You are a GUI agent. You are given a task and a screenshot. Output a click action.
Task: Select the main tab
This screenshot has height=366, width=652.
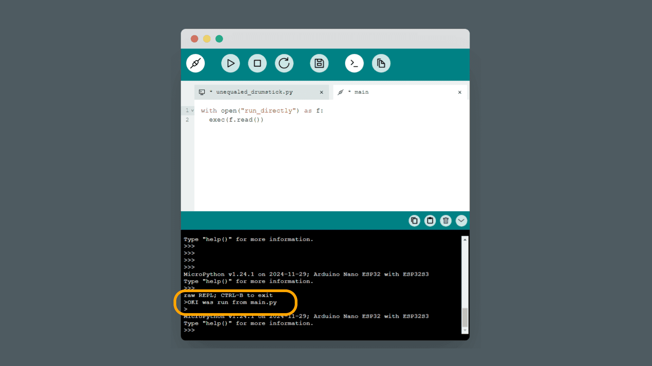click(362, 92)
